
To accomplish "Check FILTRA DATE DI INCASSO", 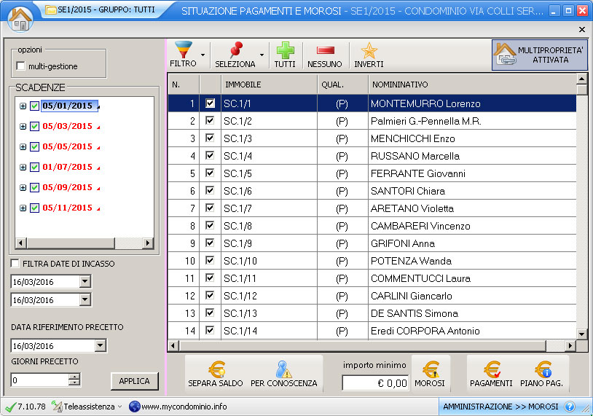I will pos(15,264).
